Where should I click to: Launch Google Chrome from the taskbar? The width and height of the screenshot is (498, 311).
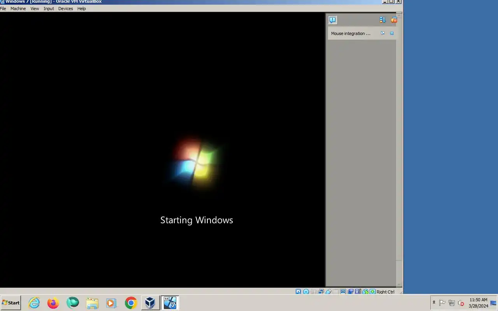(x=131, y=303)
